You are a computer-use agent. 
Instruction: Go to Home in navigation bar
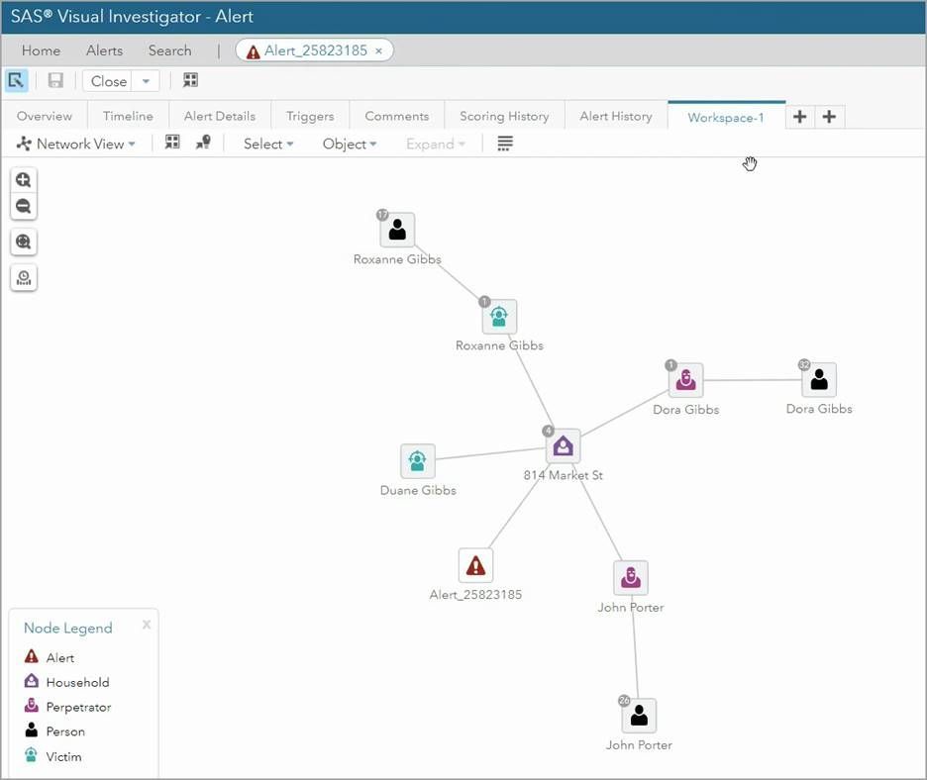pos(41,50)
